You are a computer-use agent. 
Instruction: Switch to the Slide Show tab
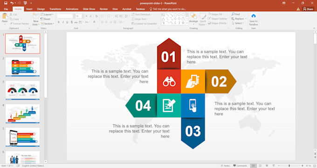(89, 9)
